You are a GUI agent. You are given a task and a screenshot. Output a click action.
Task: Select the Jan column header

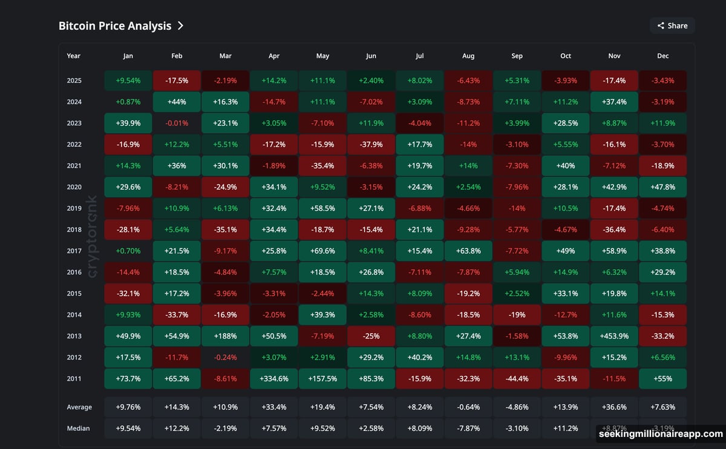pos(128,56)
